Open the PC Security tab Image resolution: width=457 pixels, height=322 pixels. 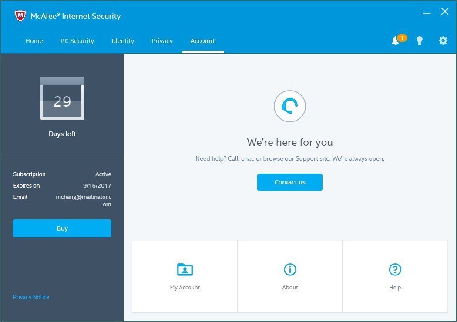tap(77, 41)
